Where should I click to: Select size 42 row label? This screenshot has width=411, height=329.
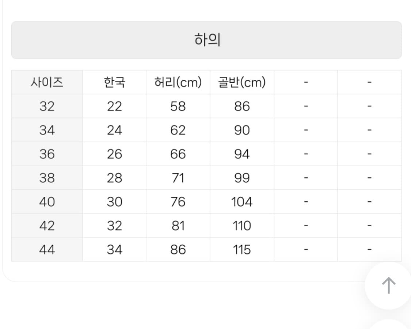point(47,226)
